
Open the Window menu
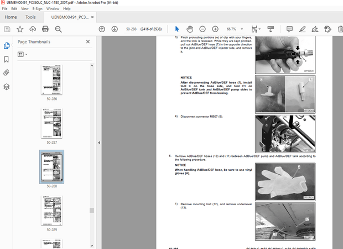click(x=53, y=9)
